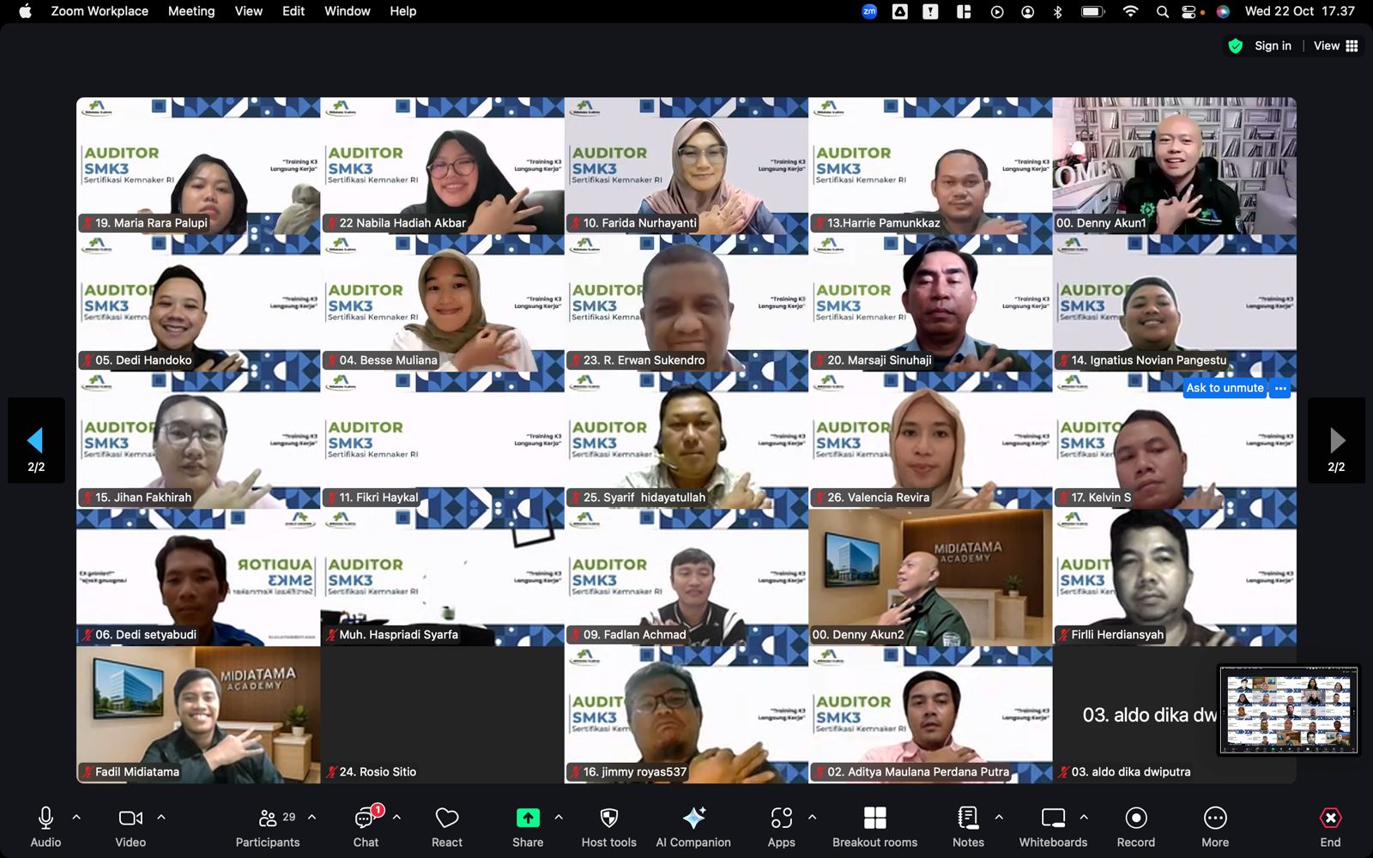
Task: Go to next gallery page arrow
Action: [x=1336, y=441]
